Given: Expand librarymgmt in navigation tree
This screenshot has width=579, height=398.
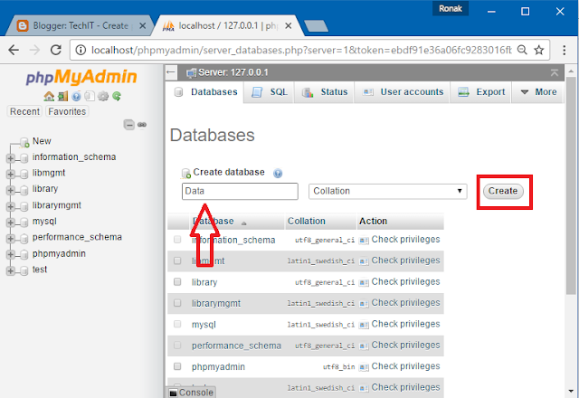Looking at the screenshot, I should pyautogui.click(x=10, y=207).
